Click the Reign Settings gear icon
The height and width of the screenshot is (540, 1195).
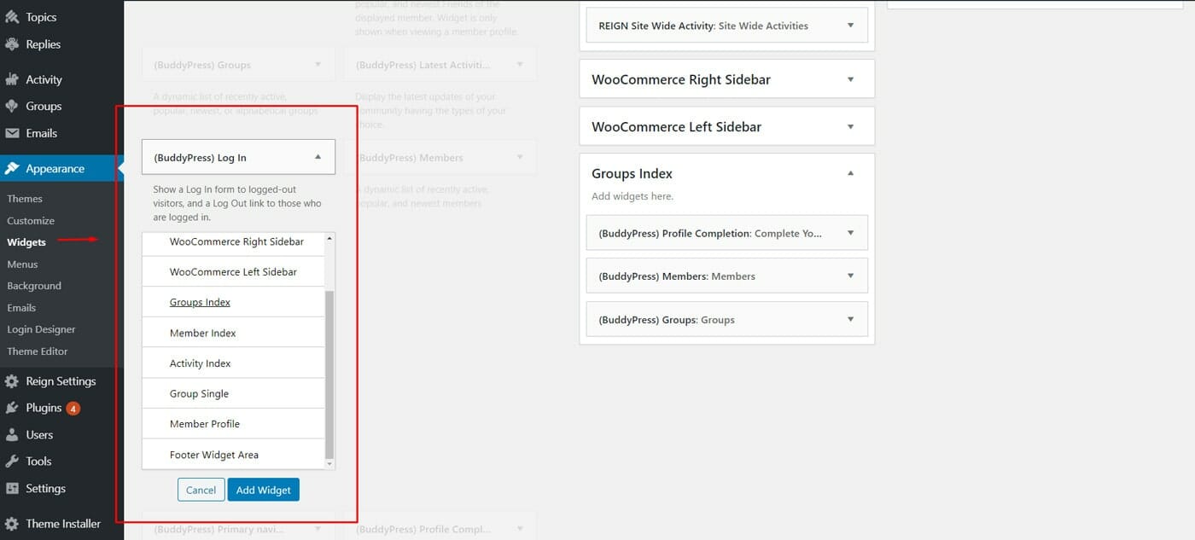coord(12,381)
